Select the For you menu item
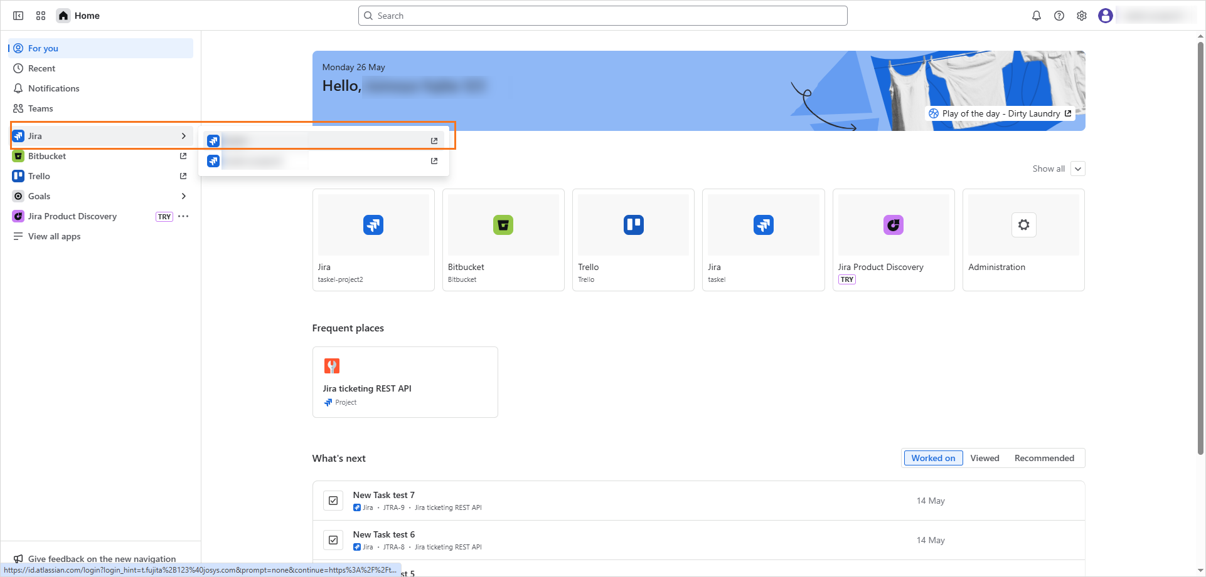The height and width of the screenshot is (577, 1206). click(101, 48)
